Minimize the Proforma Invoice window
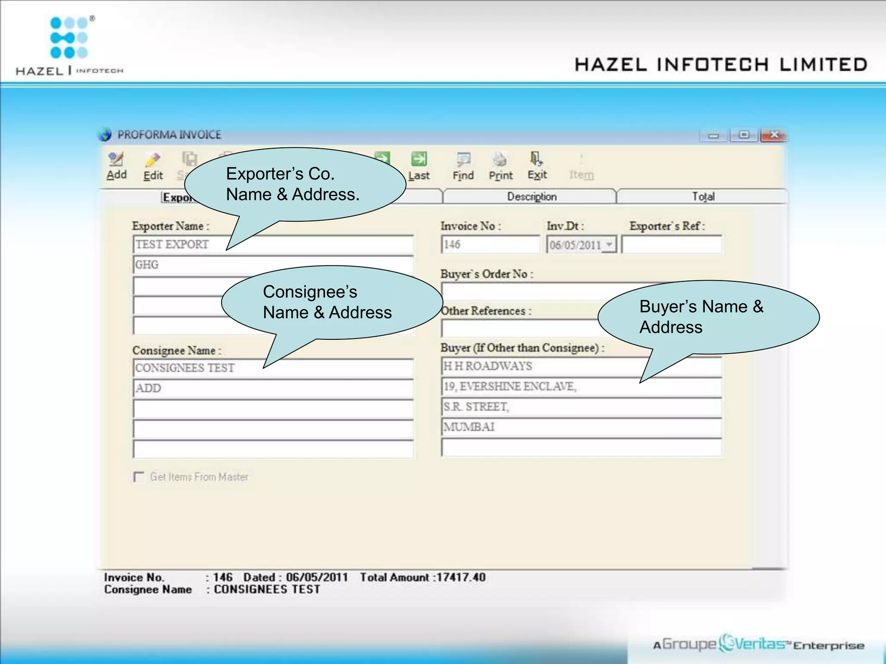Image resolution: width=886 pixels, height=664 pixels. click(713, 135)
